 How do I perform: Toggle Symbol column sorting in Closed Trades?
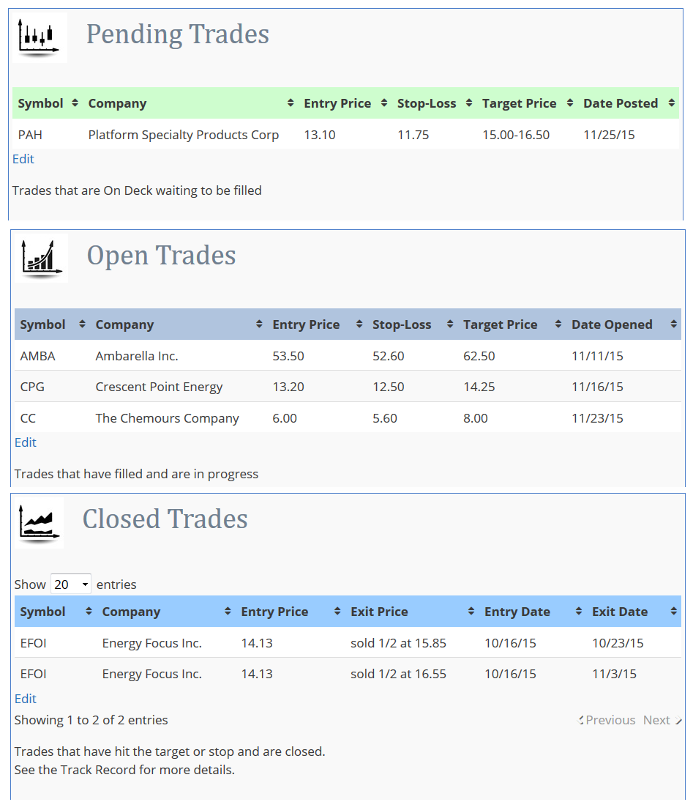coord(89,611)
